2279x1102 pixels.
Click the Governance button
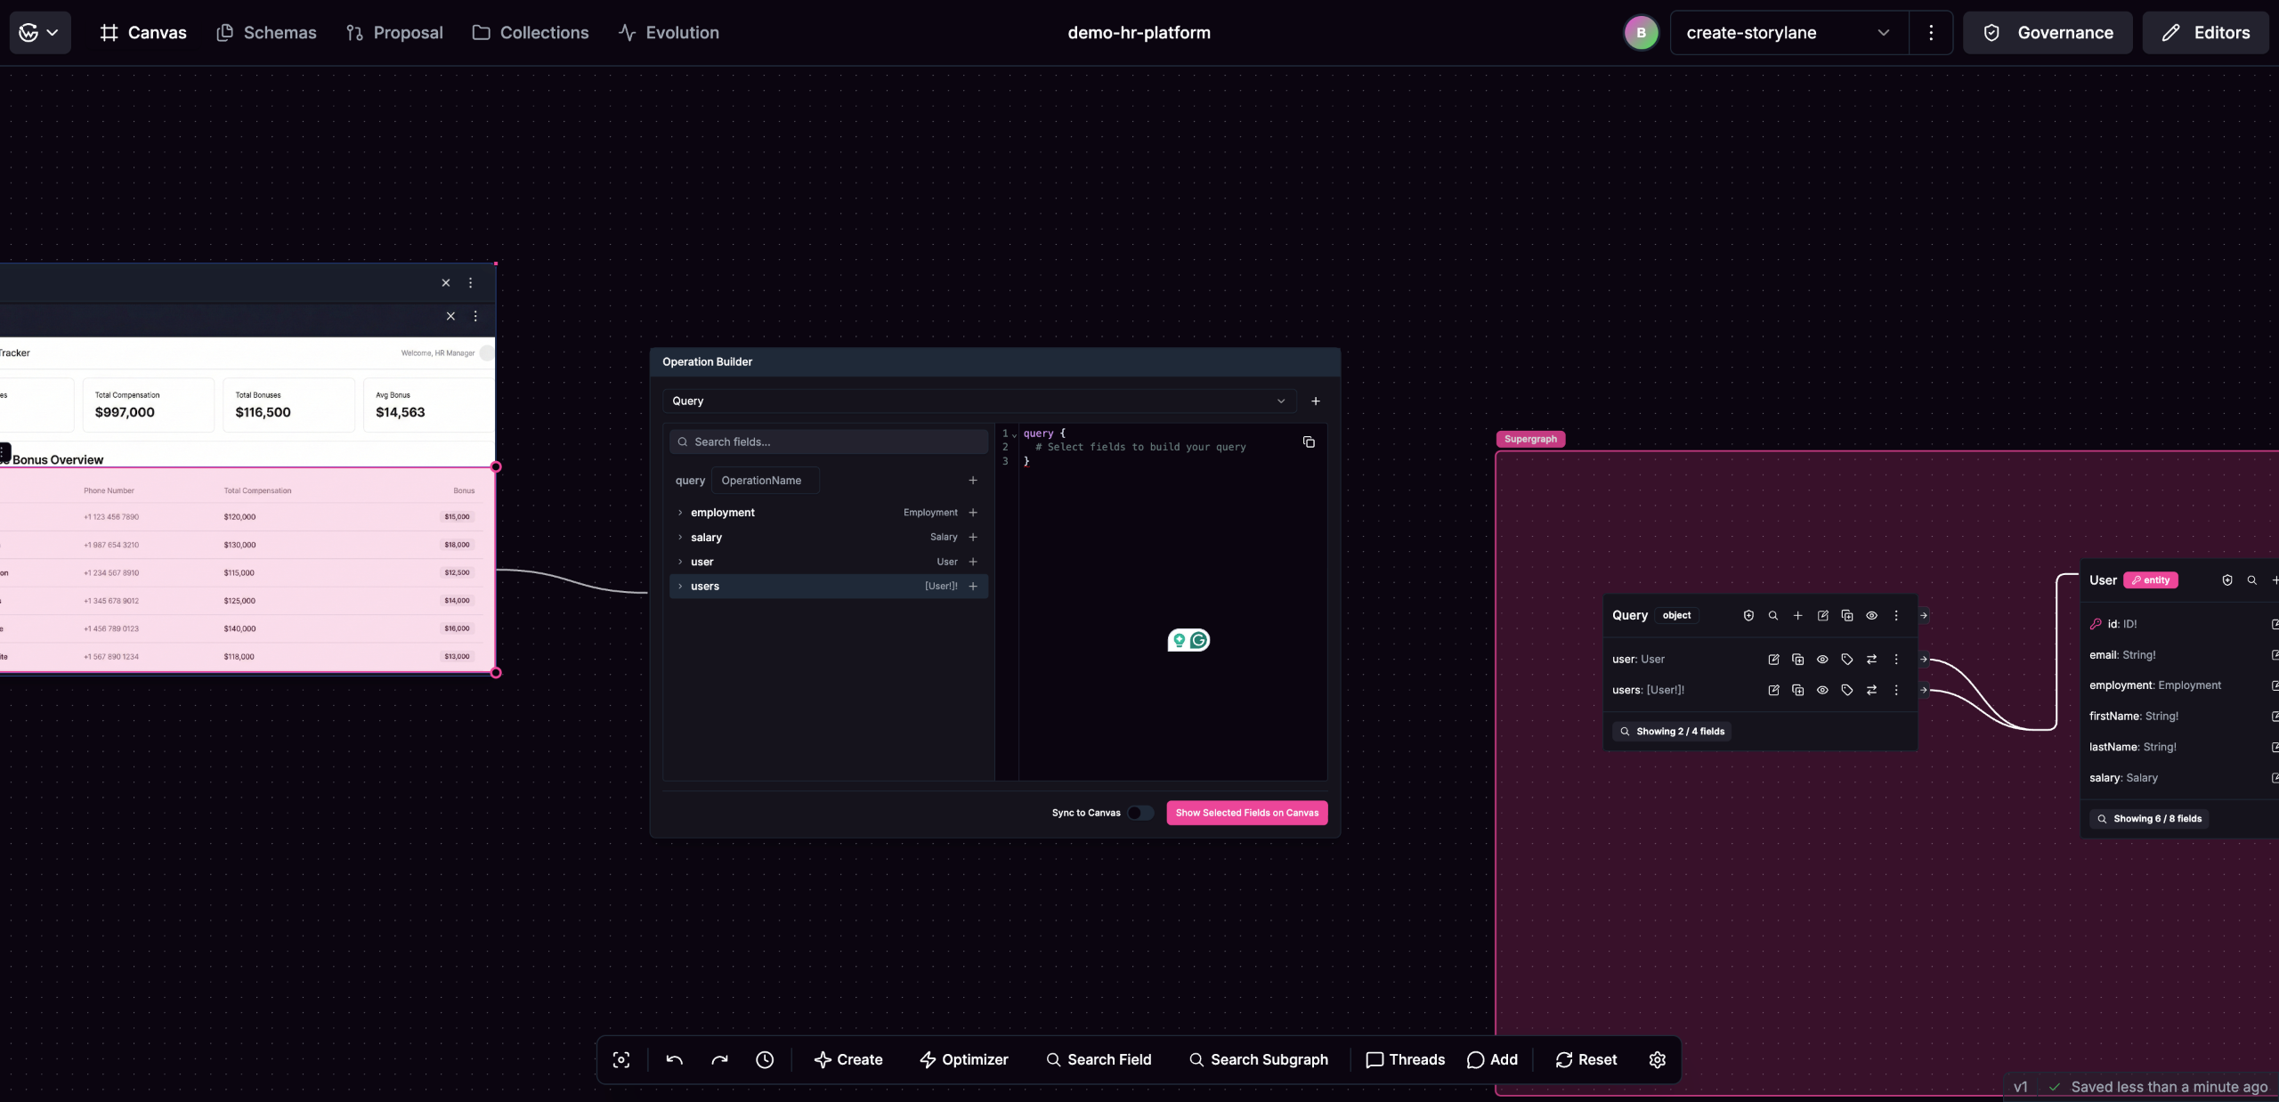tap(2048, 33)
